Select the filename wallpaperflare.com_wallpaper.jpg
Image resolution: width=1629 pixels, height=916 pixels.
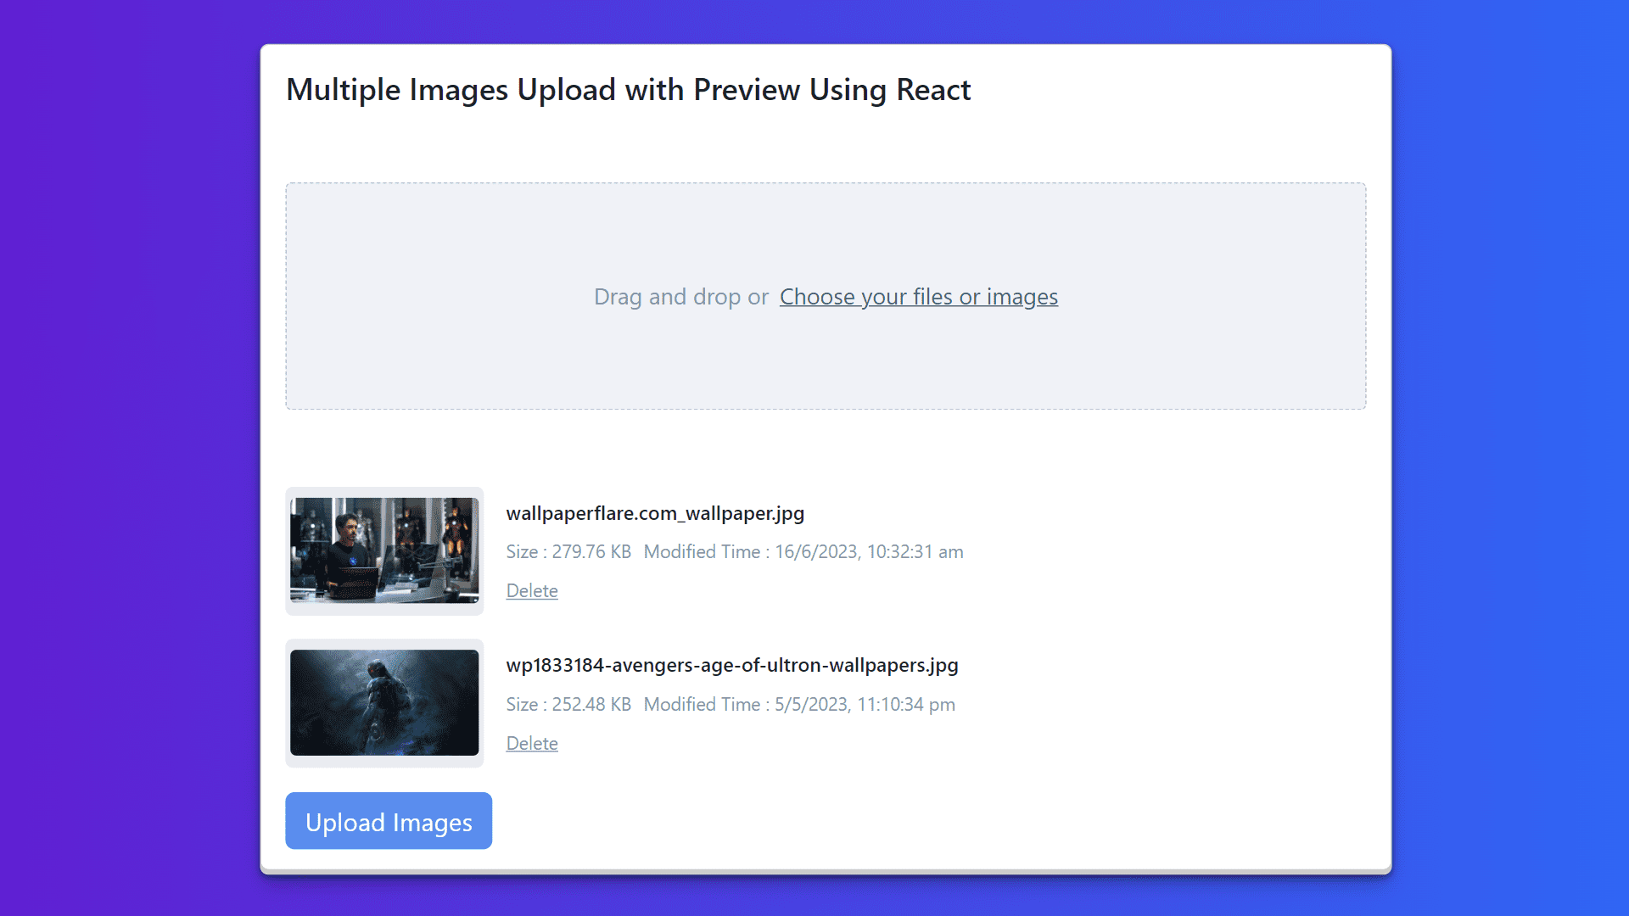pyautogui.click(x=655, y=513)
